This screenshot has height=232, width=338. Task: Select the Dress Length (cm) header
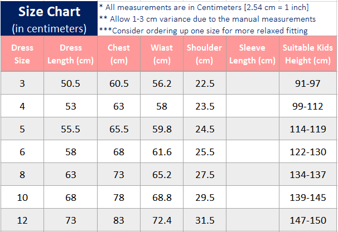(71, 54)
